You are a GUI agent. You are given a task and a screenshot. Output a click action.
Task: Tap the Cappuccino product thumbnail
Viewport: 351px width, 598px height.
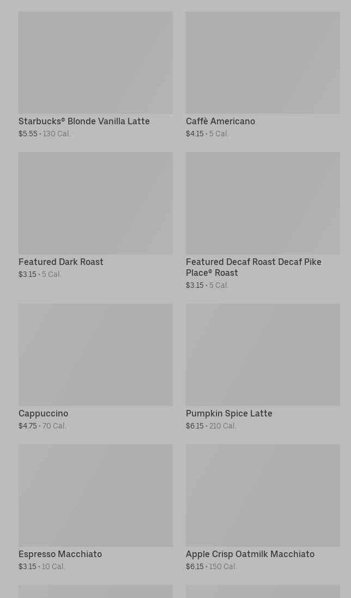(x=95, y=354)
